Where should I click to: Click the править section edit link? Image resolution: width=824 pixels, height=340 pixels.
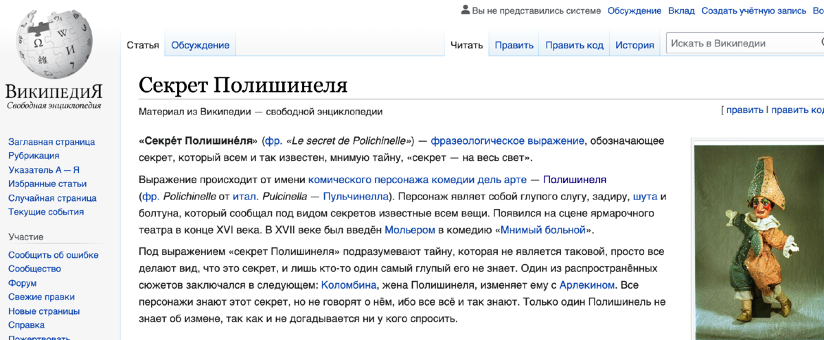click(x=745, y=110)
